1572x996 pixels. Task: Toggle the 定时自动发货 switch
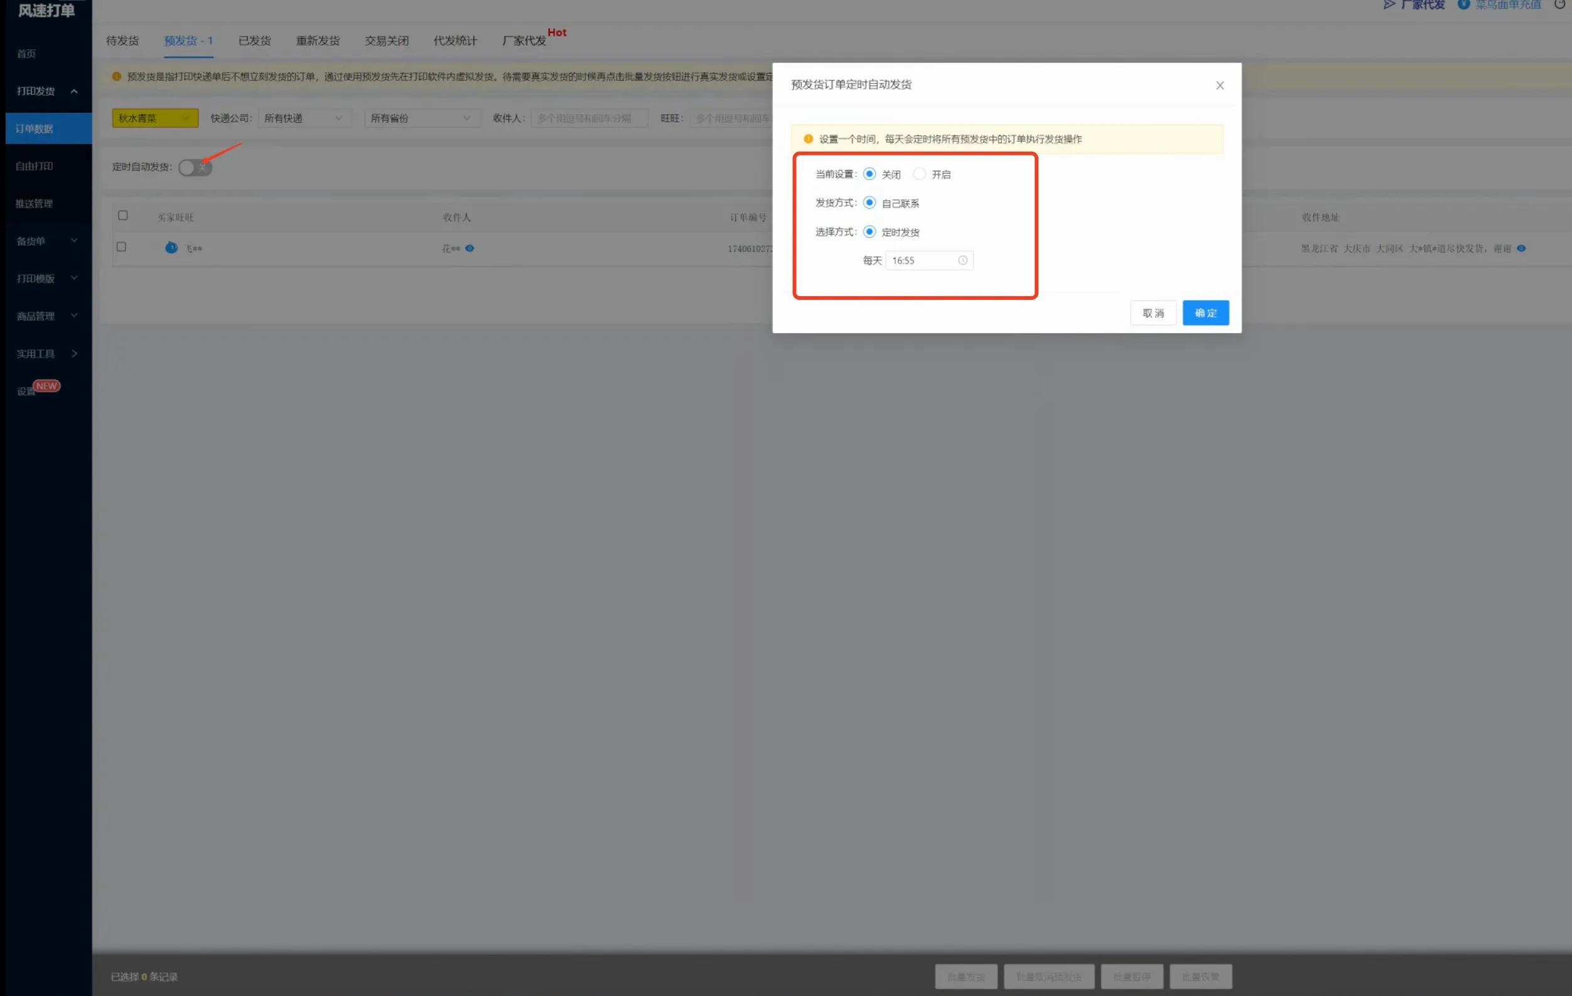(195, 167)
